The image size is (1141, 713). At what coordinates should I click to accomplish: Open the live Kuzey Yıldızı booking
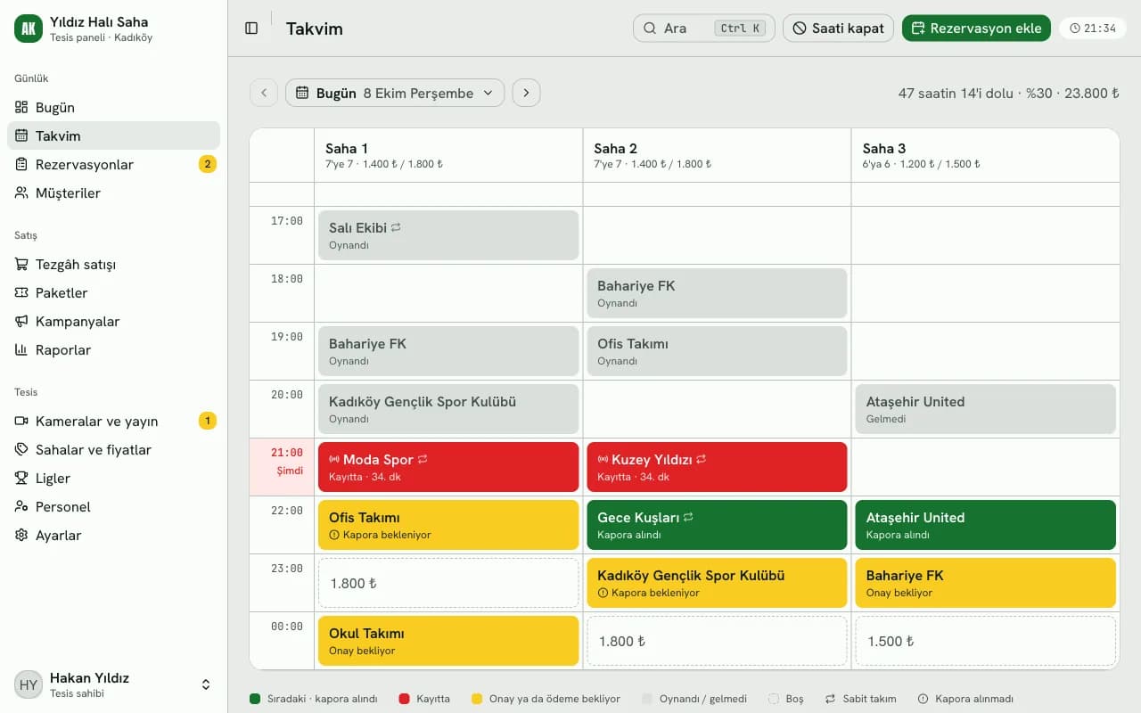point(717,467)
